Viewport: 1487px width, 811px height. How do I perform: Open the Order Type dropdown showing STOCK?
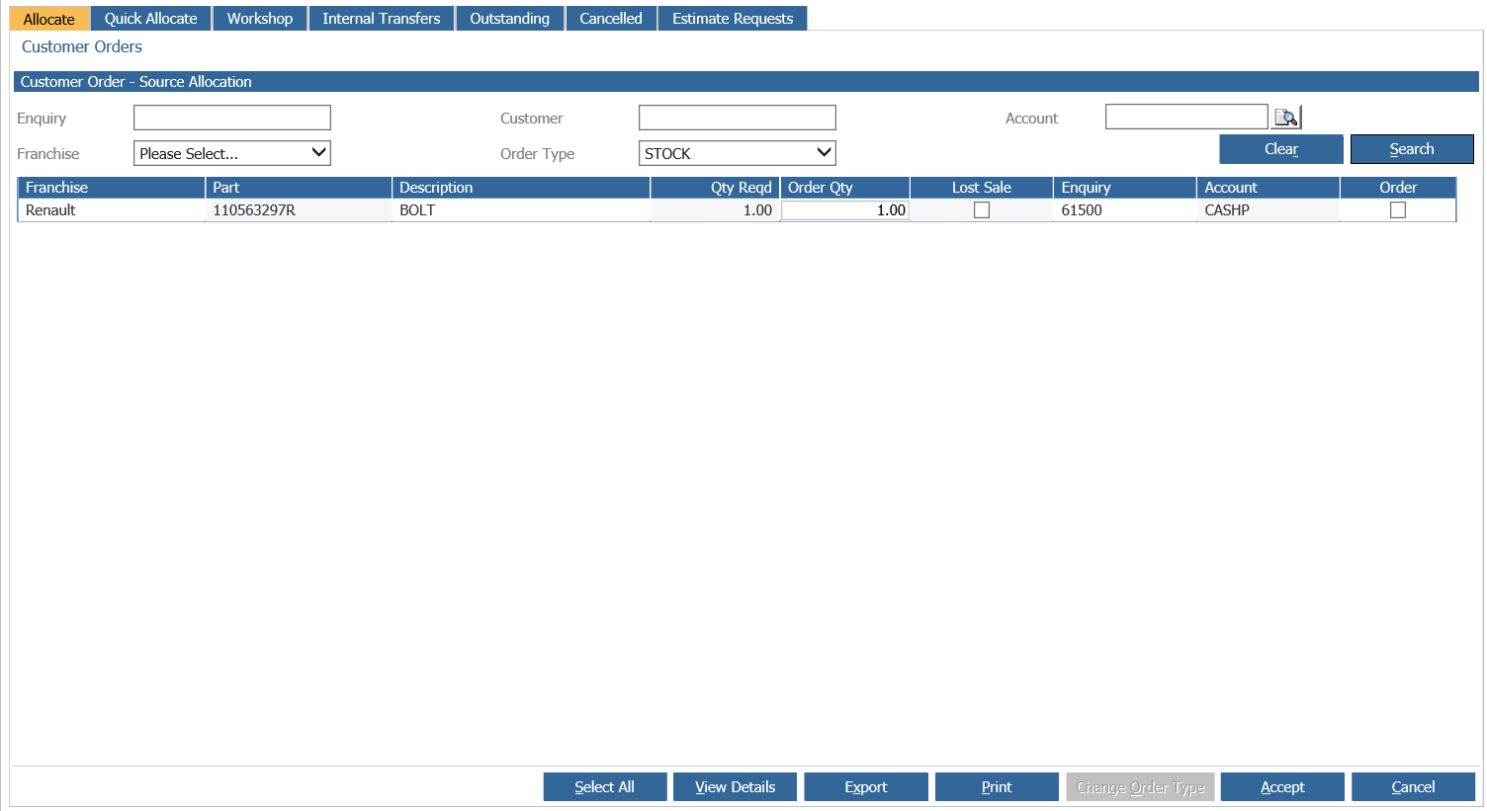point(738,153)
